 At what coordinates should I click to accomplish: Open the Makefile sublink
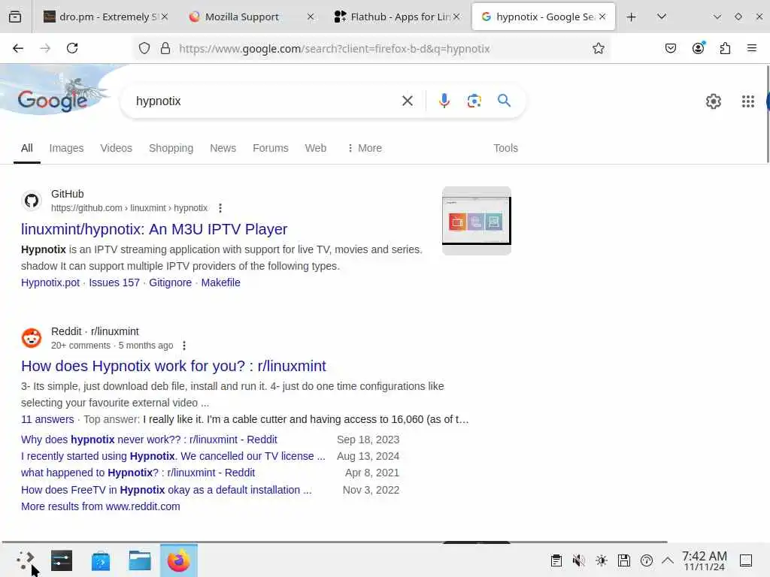click(x=220, y=282)
